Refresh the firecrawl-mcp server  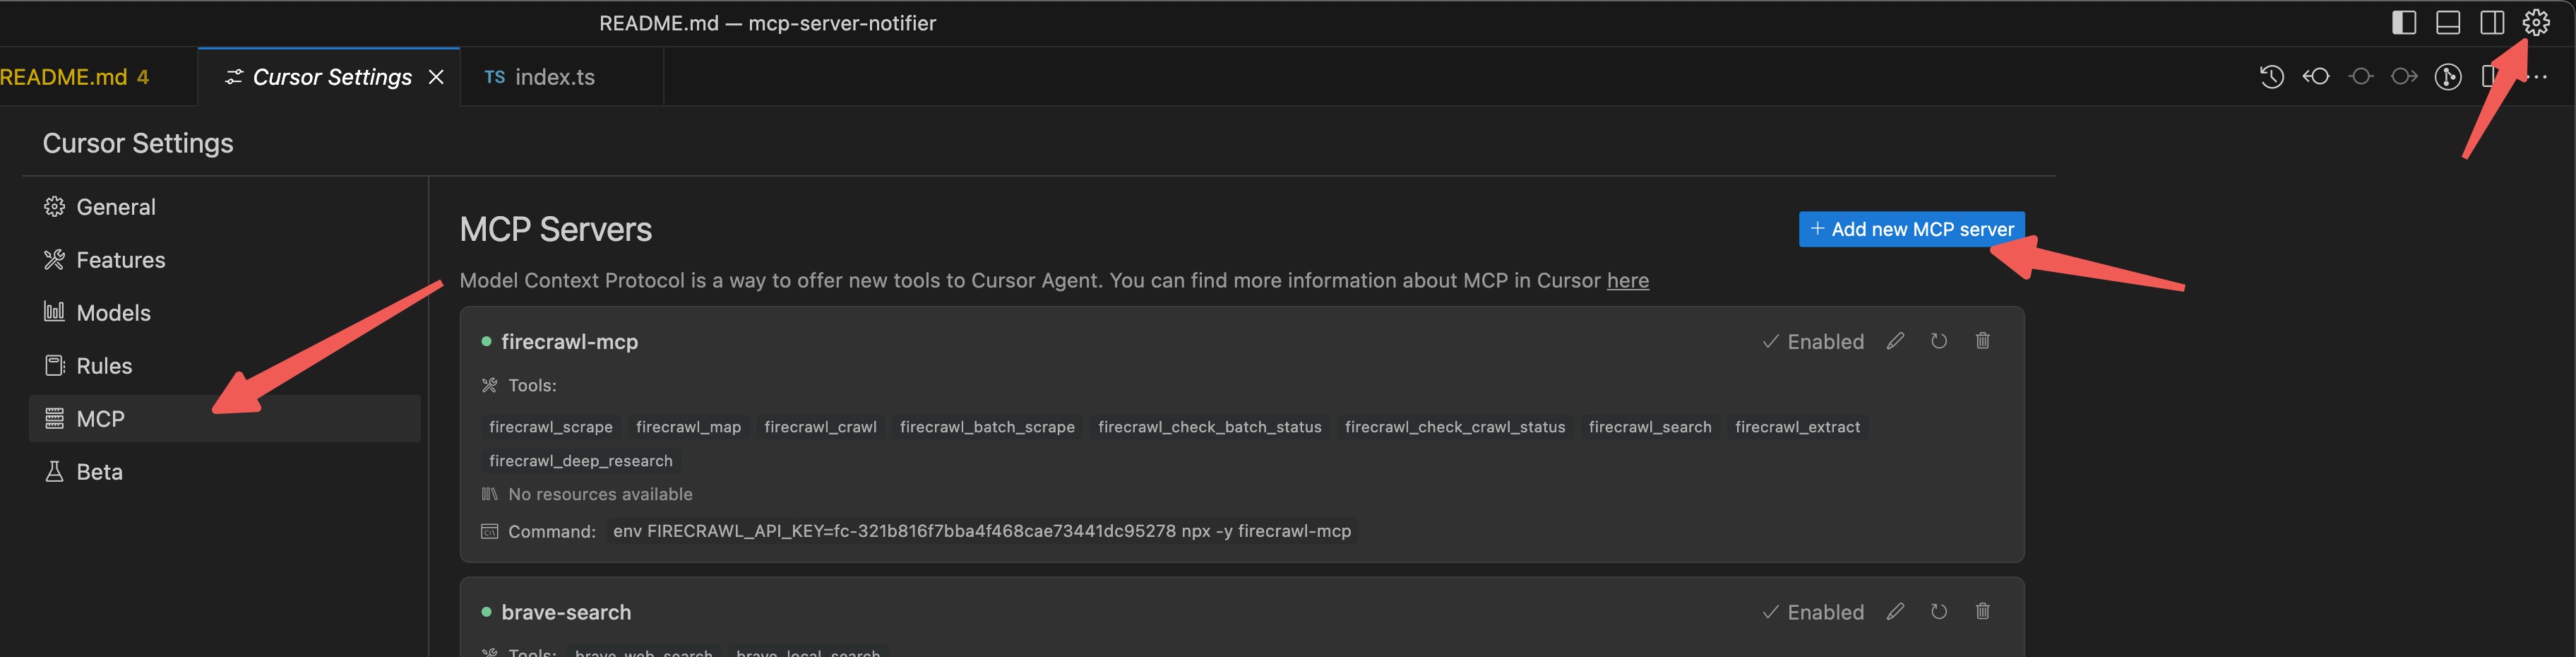pyautogui.click(x=1939, y=341)
